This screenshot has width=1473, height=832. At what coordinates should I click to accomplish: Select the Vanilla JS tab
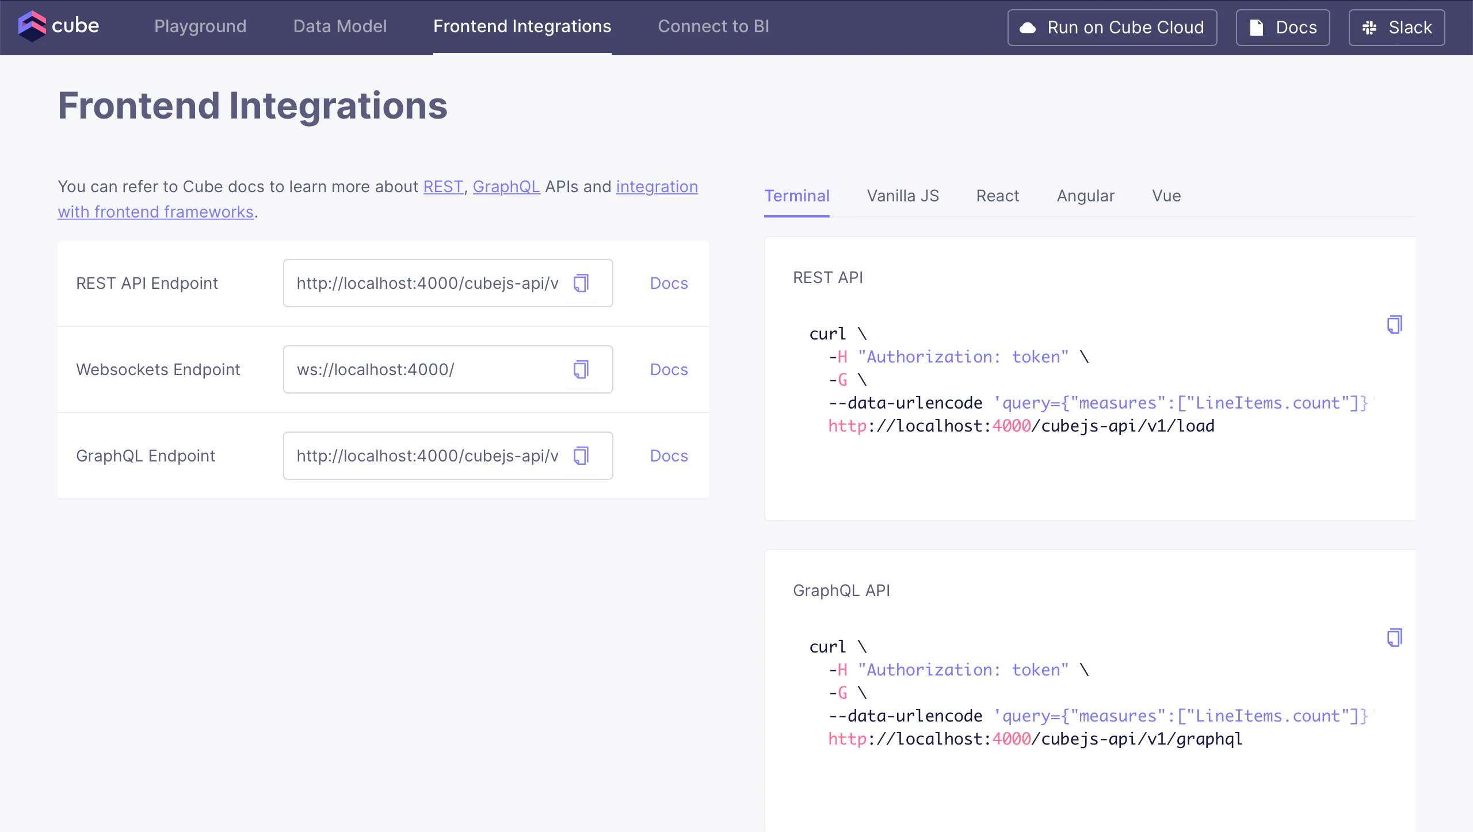tap(902, 196)
